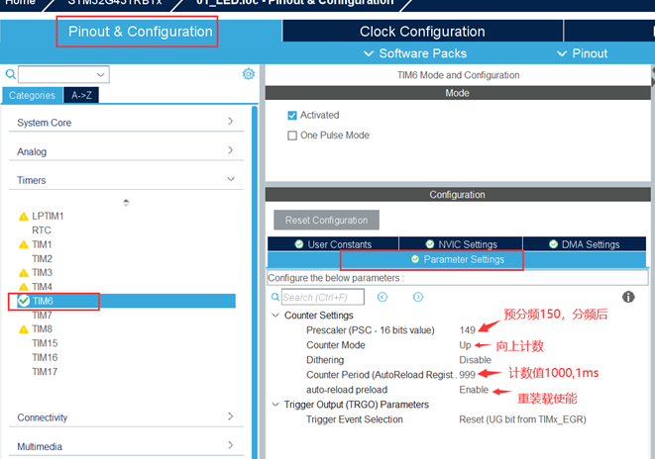The height and width of the screenshot is (459, 655).
Task: Click the Reset Configuration button
Action: (326, 220)
